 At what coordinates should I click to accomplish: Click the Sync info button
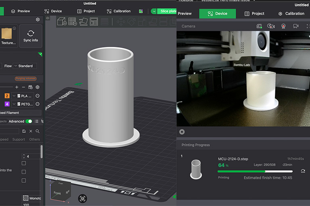click(x=31, y=36)
